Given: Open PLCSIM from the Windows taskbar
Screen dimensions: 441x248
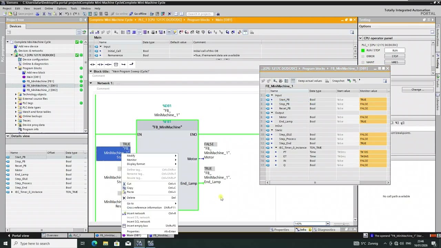Looking at the screenshot, I should click(x=151, y=243).
